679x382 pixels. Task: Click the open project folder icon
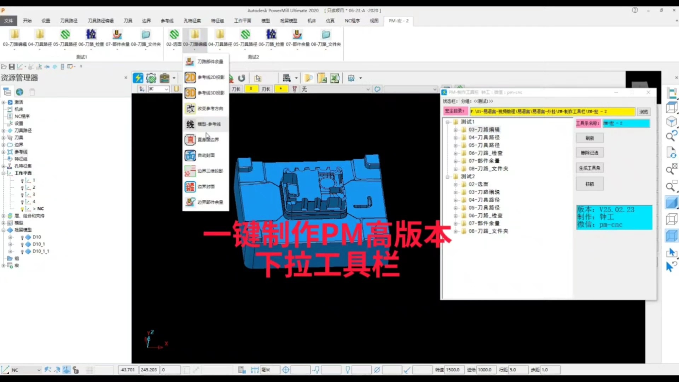tap(4, 66)
